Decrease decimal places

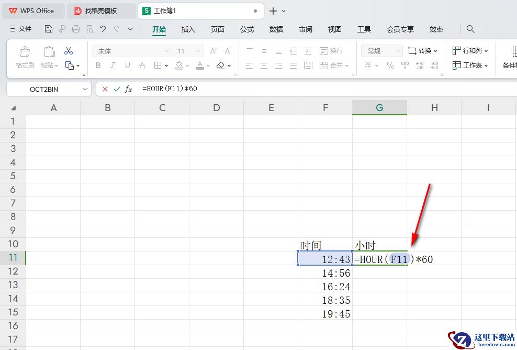click(x=434, y=65)
